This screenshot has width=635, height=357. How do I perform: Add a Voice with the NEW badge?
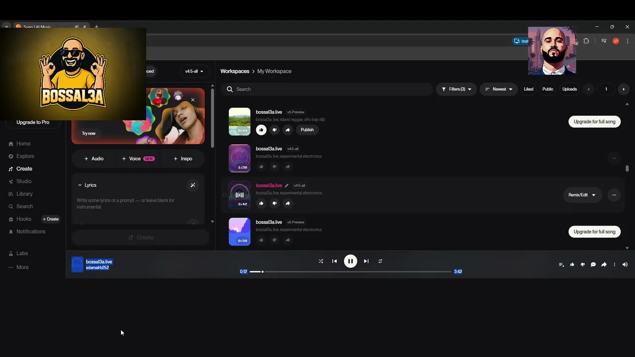point(138,159)
